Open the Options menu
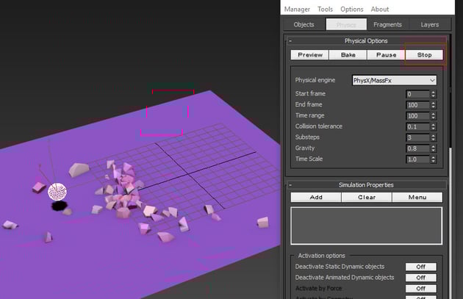Viewport: 463px width, 299px height. 352,9
